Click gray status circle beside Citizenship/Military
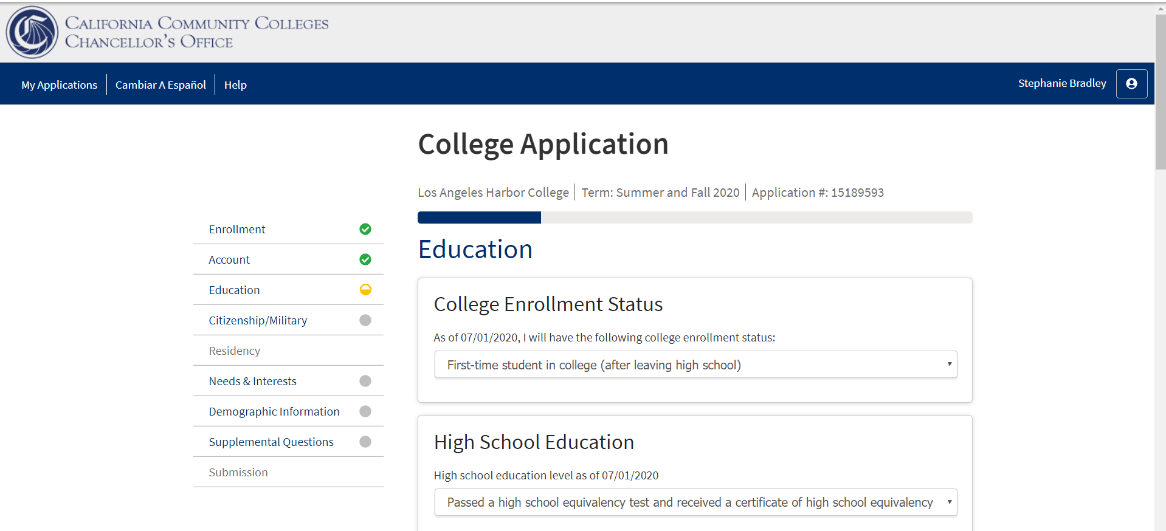The width and height of the screenshot is (1166, 531). 365,320
